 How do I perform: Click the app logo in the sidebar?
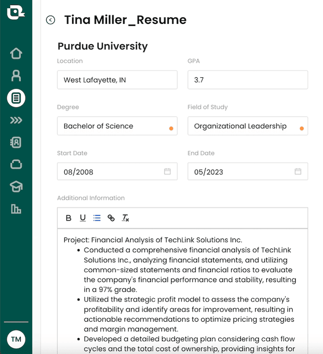point(16,12)
